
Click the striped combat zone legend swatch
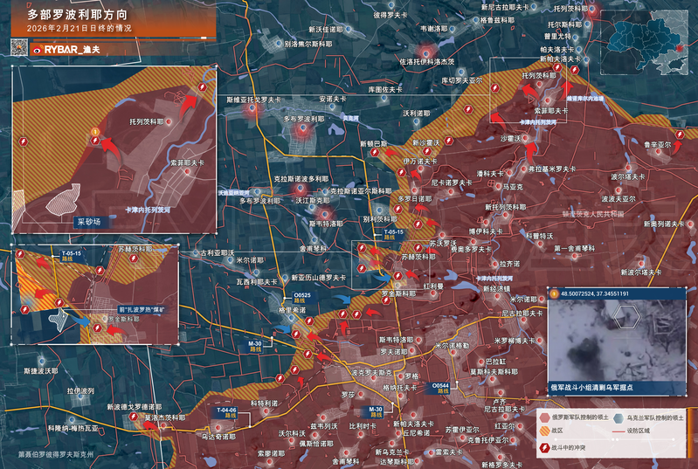click(x=544, y=432)
